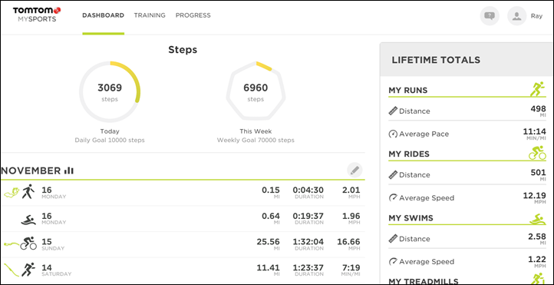
Task: Click the TomTom MySports logo
Action: pos(37,15)
